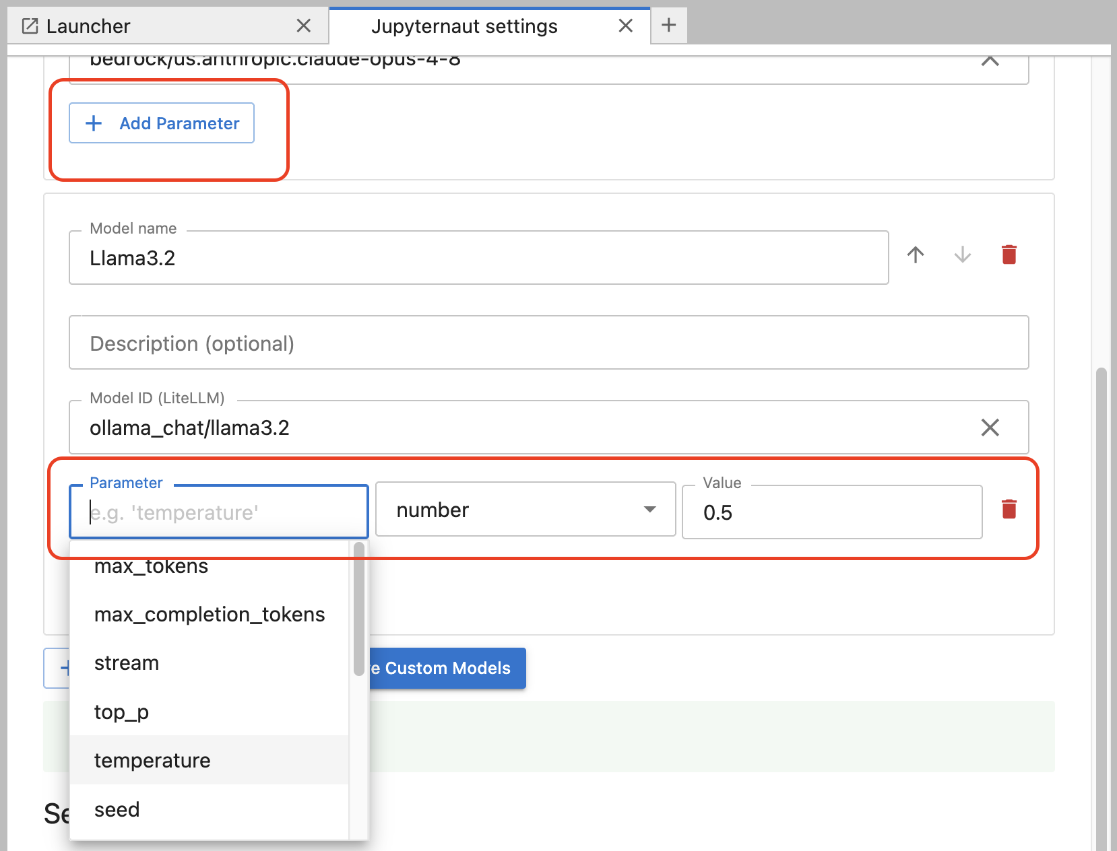The height and width of the screenshot is (851, 1117).
Task: Select max_tokens from parameter suggestions
Action: [x=210, y=566]
